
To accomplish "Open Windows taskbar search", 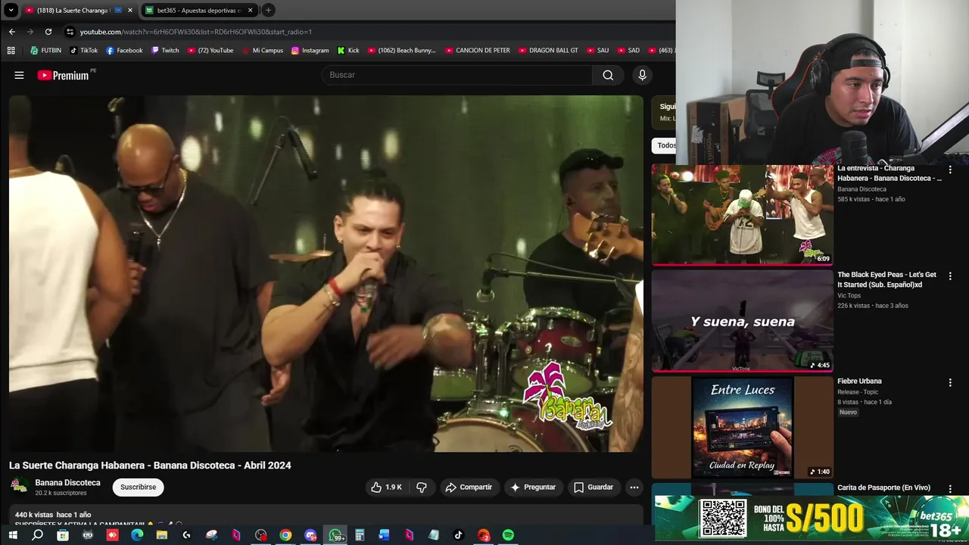I will (x=37, y=535).
